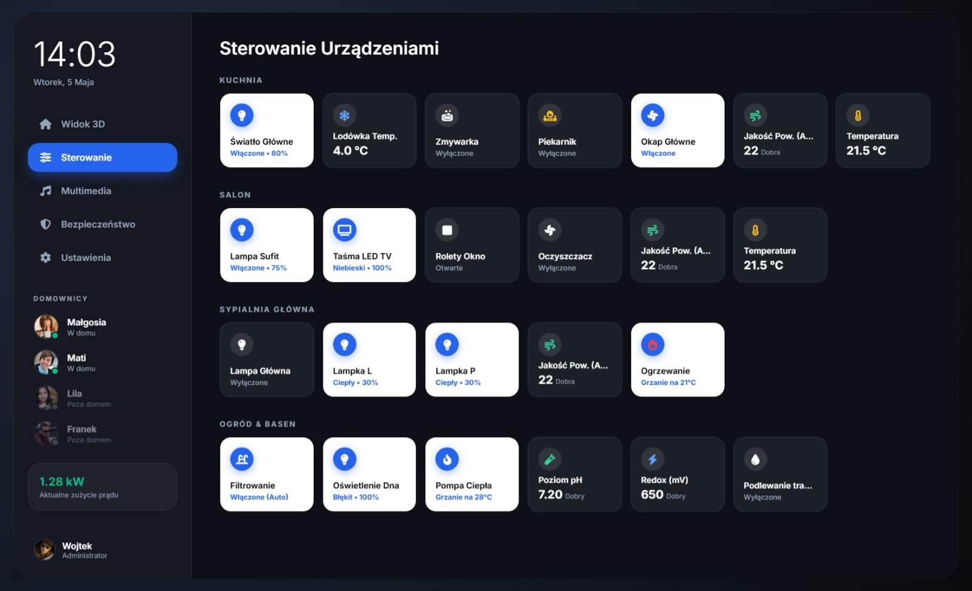Turn on the Oczyszczacz purifier card
Viewport: 972px width, 591px height.
click(574, 245)
